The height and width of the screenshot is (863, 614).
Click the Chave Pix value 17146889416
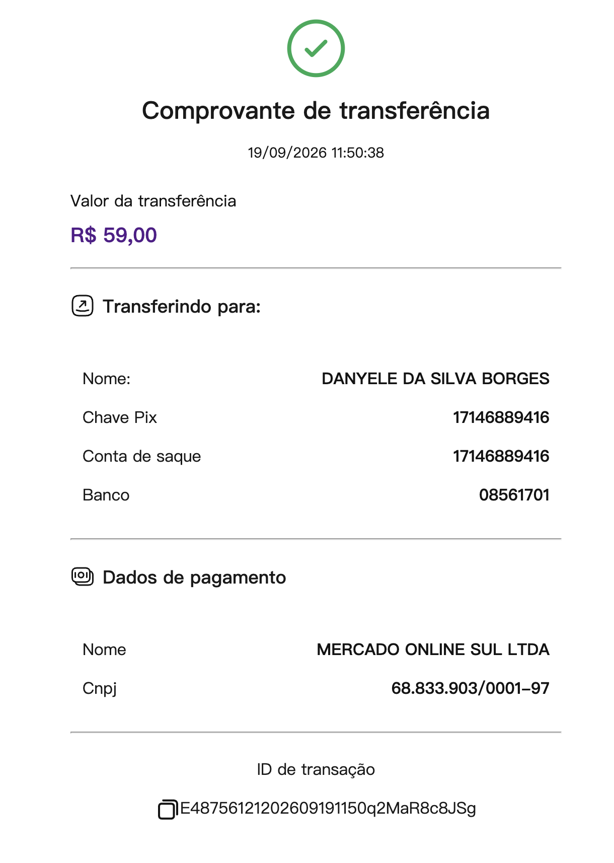pos(501,417)
